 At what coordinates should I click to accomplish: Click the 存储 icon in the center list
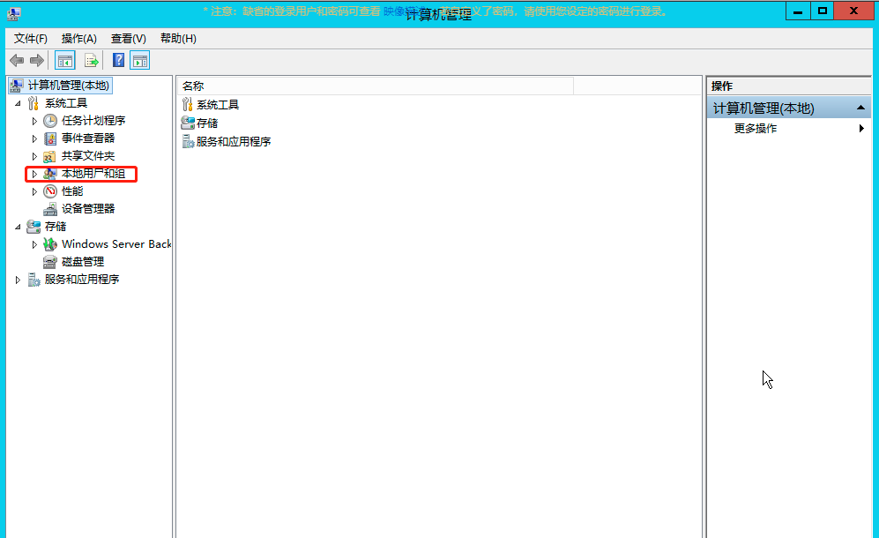click(x=187, y=123)
